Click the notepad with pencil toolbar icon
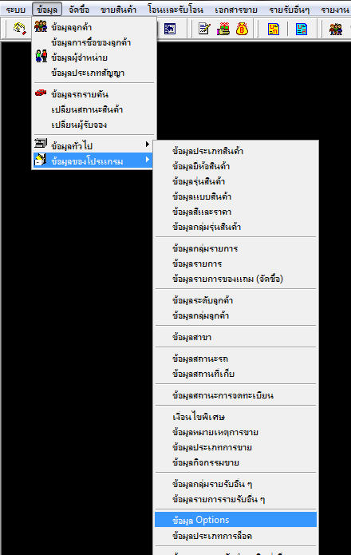The image size is (351, 555). pyautogui.click(x=204, y=29)
